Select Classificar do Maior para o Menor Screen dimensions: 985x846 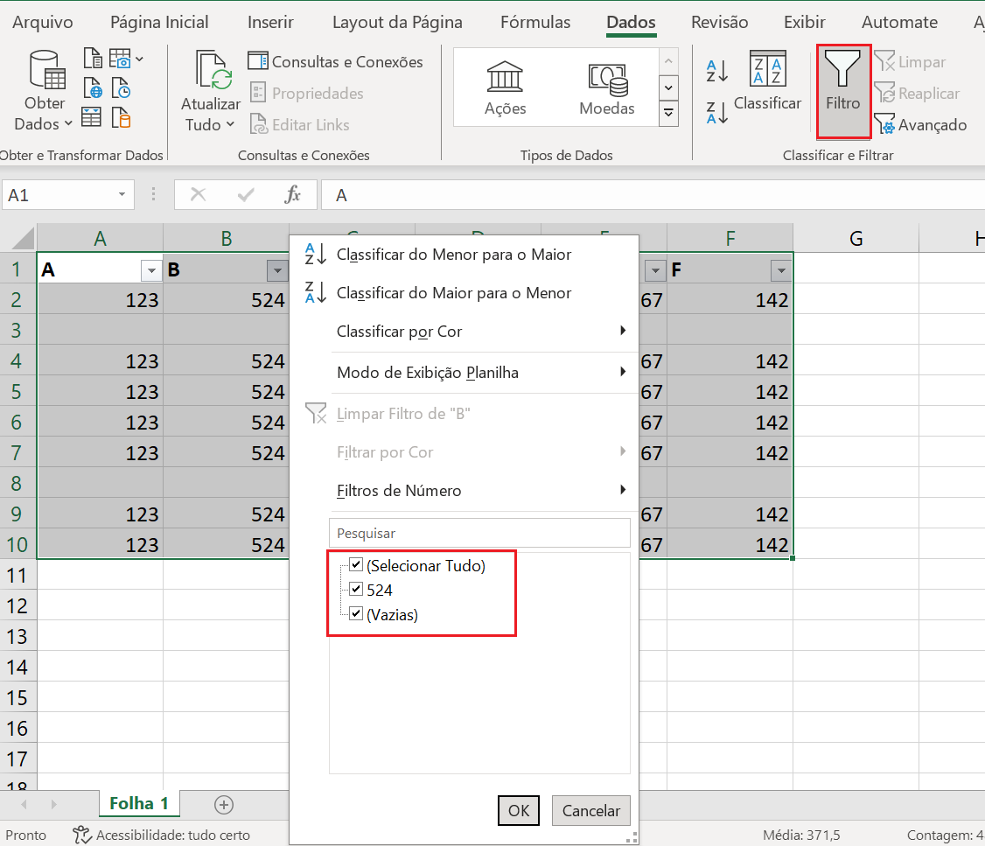464,293
